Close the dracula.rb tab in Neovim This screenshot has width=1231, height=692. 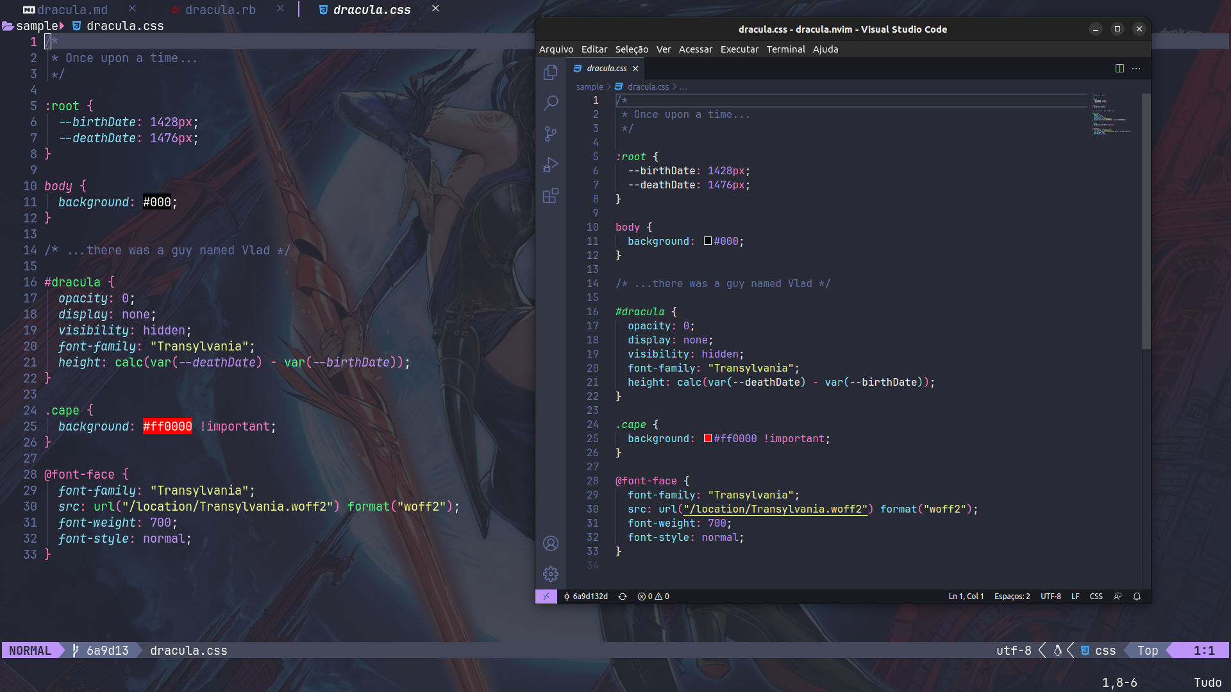click(280, 8)
